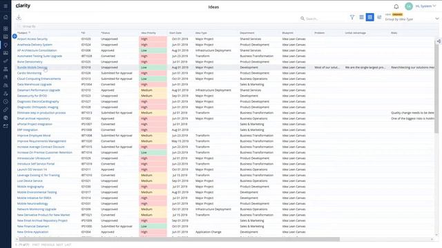This screenshot has height=248, width=442.
Task: Sort by Blueprint column header
Action: pos(287,33)
